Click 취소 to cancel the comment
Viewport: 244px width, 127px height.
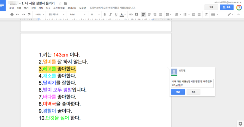click(193, 92)
